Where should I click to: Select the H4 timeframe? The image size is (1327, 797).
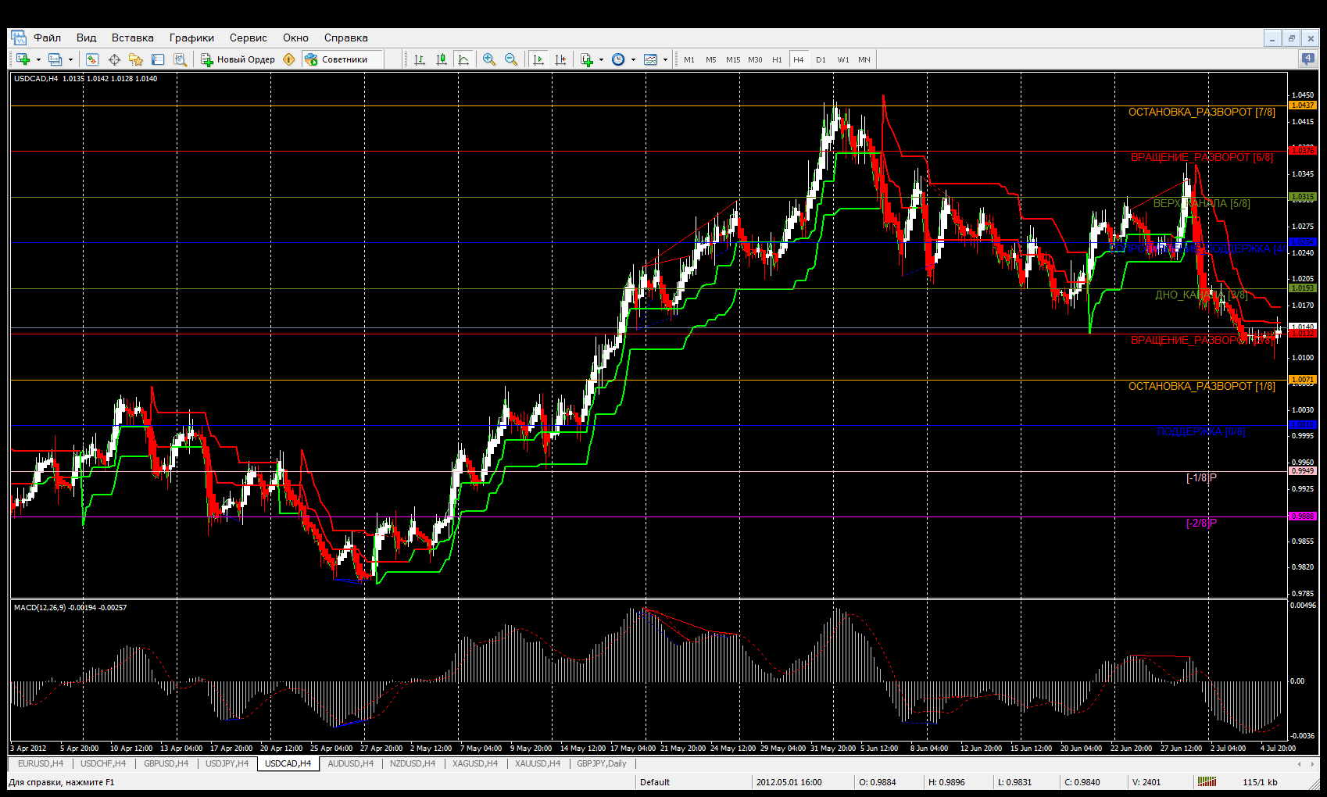(x=799, y=59)
